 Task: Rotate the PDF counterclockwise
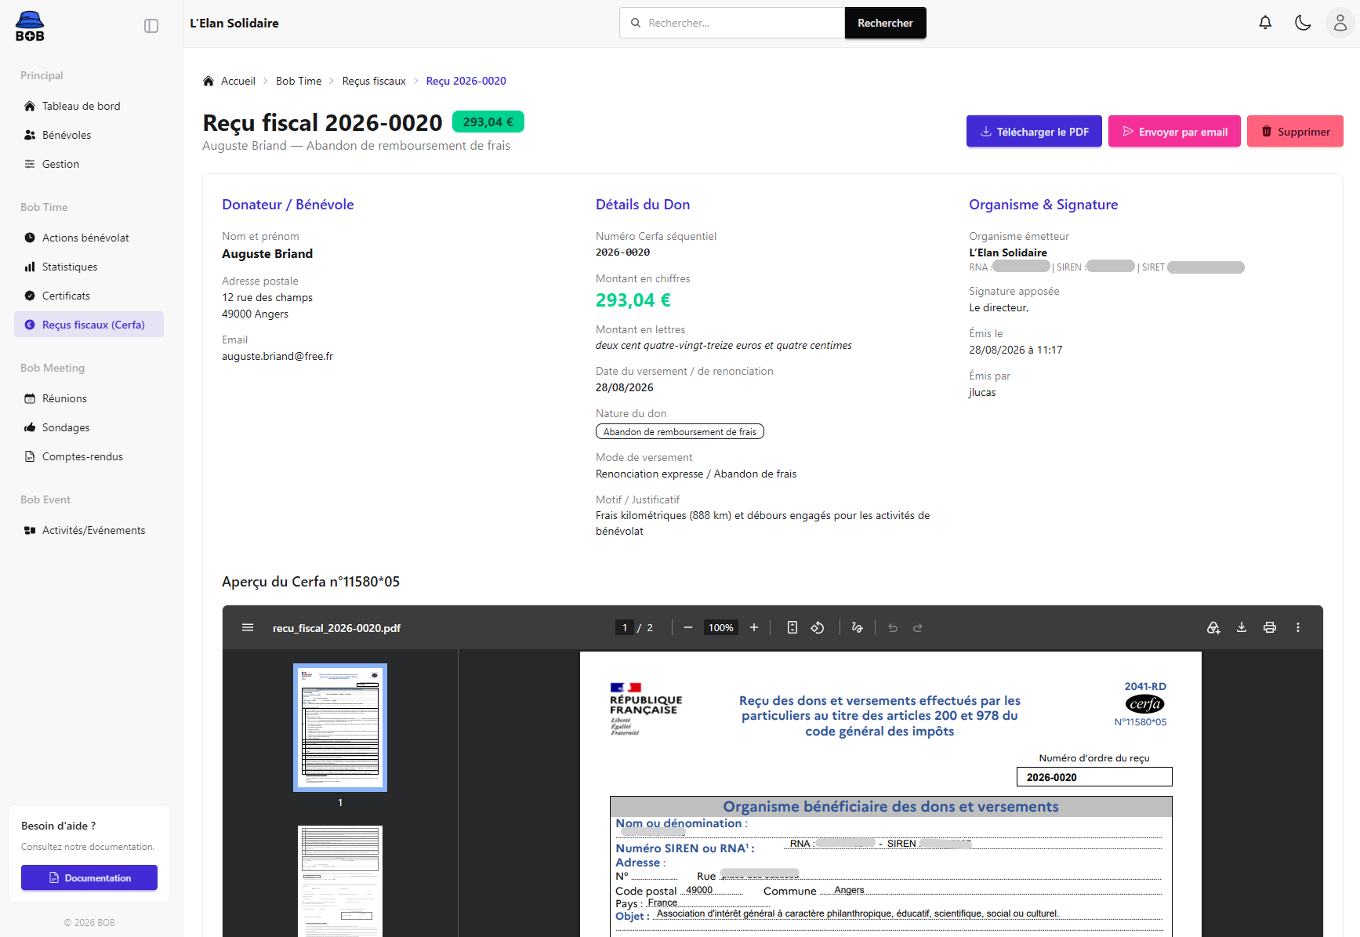click(x=818, y=627)
